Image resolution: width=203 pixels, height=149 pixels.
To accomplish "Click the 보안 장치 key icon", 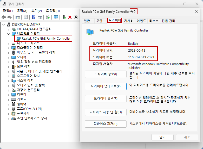I will tap(14, 67).
